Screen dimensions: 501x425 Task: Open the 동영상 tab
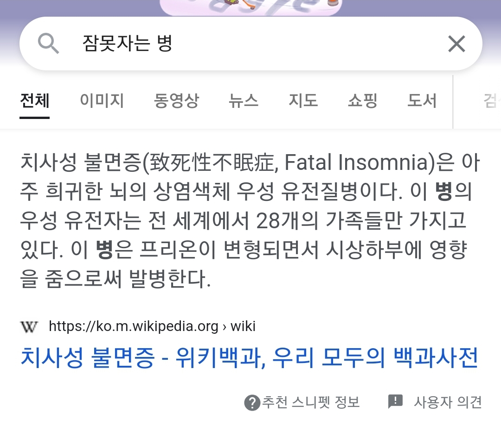tap(176, 101)
